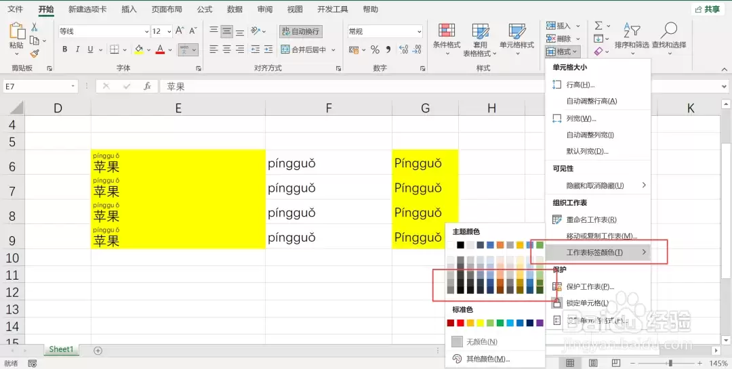
Task: Apply red font color with the A icon
Action: (160, 49)
